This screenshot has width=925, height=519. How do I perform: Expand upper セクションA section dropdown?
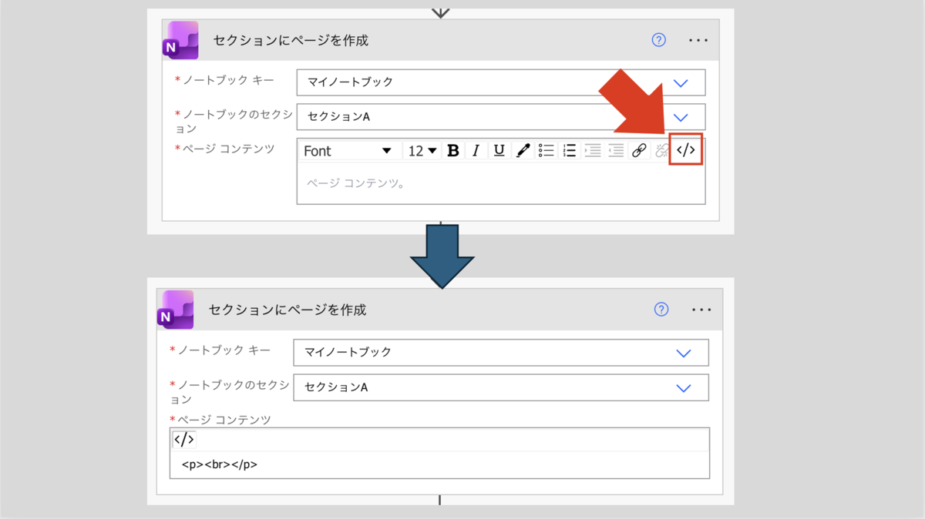(681, 117)
